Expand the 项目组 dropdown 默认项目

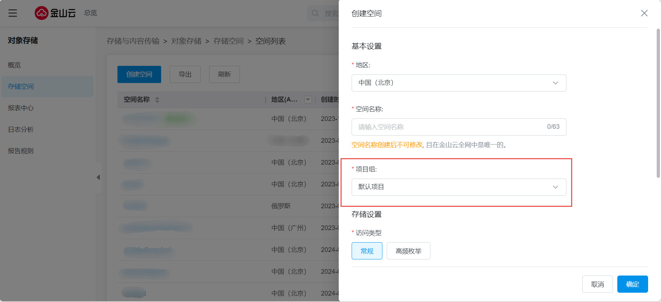click(458, 187)
